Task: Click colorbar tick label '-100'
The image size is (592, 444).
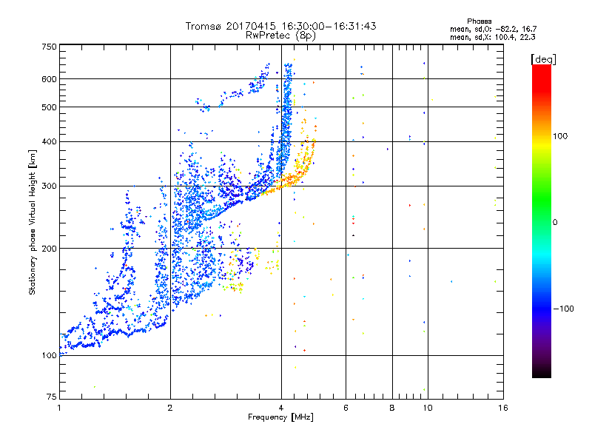Action: 563,309
